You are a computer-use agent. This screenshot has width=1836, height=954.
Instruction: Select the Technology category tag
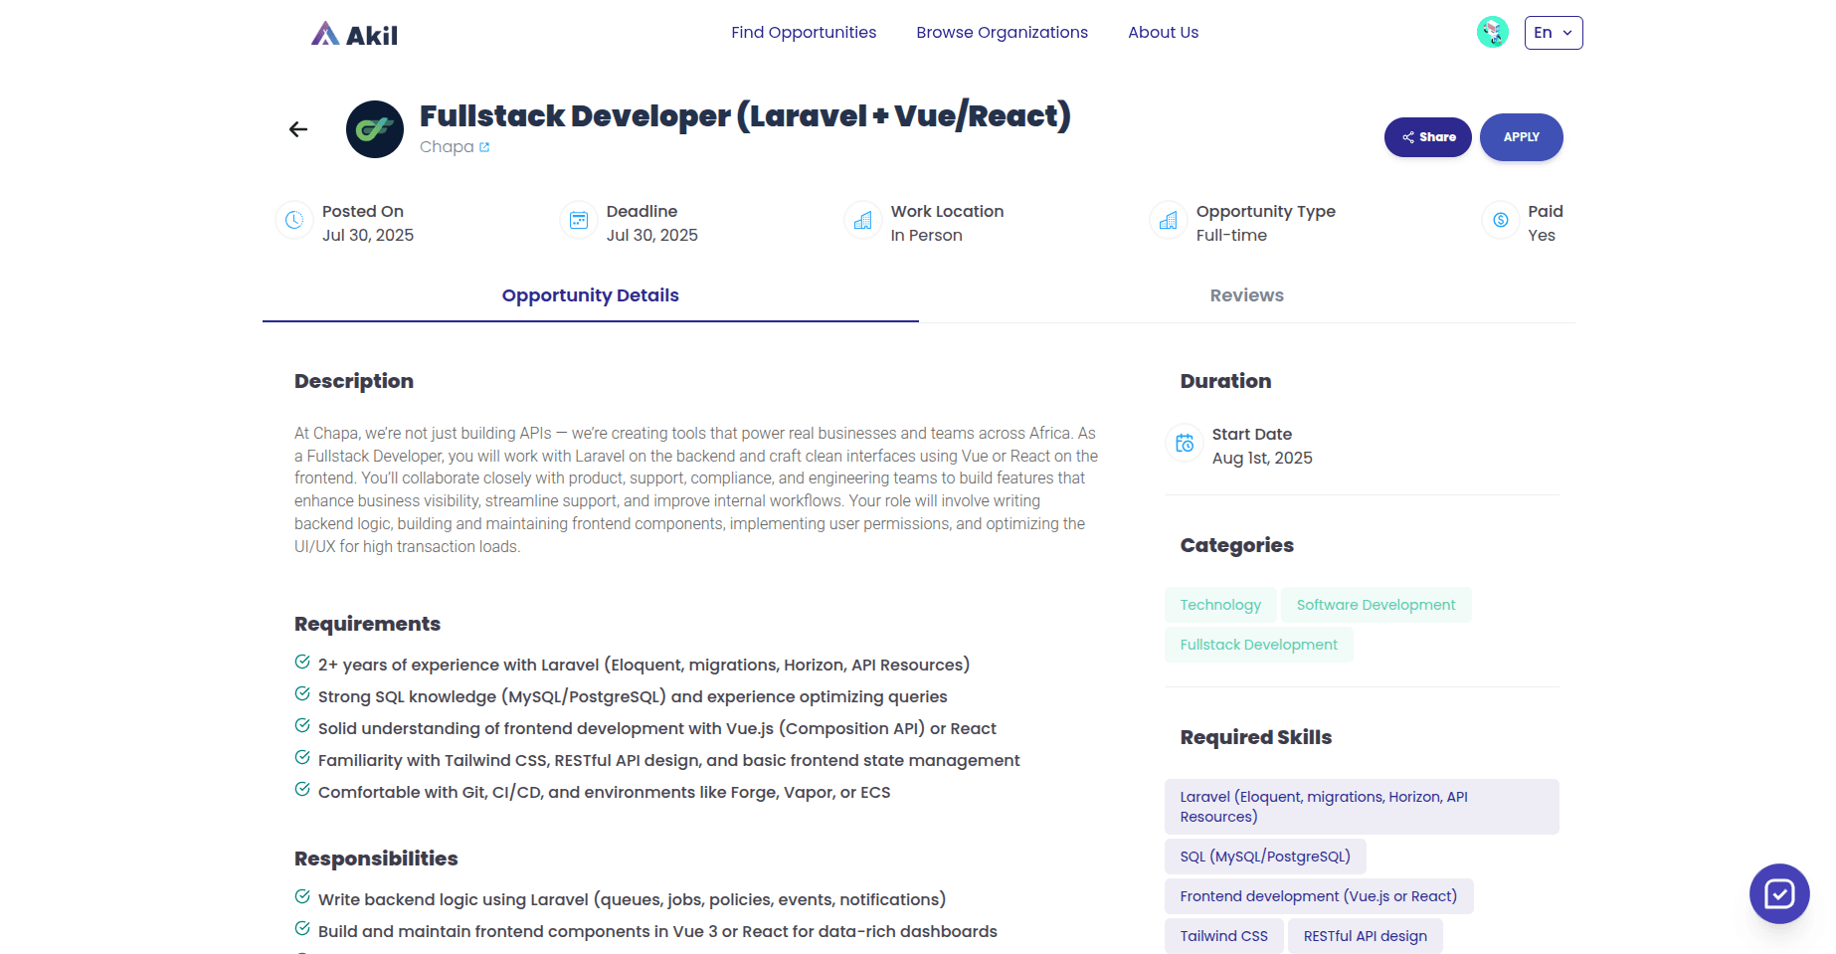(1220, 605)
